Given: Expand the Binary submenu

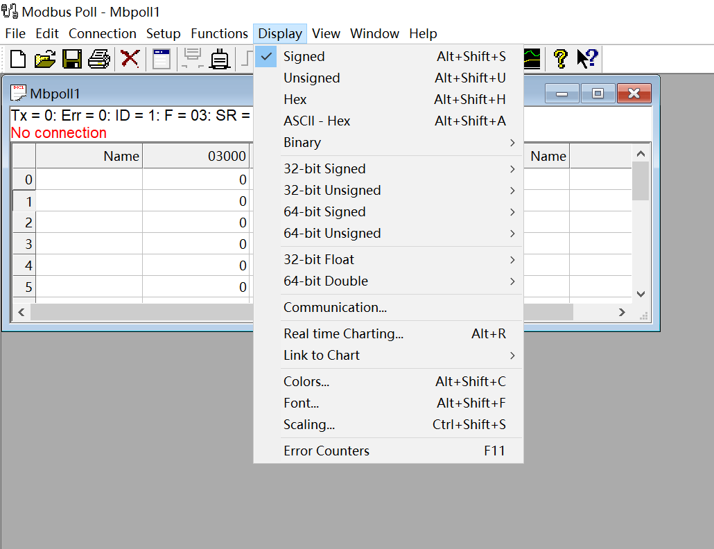Looking at the screenshot, I should [x=388, y=143].
